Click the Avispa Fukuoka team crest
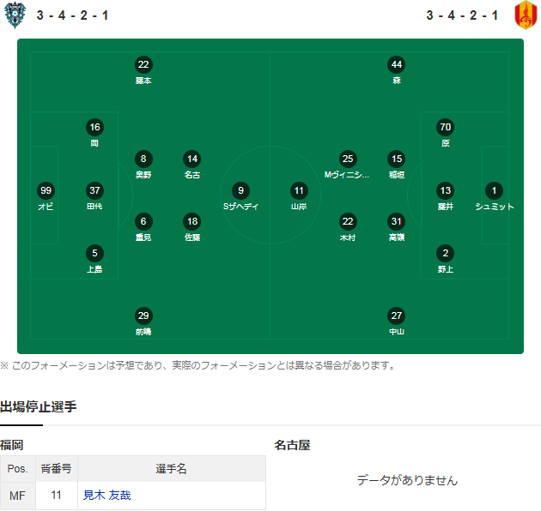Screen dimensions: 541x511 (14, 15)
